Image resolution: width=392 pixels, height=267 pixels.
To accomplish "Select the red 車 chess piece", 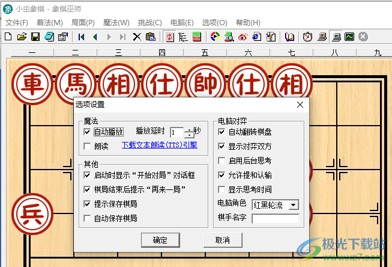I will (32, 84).
